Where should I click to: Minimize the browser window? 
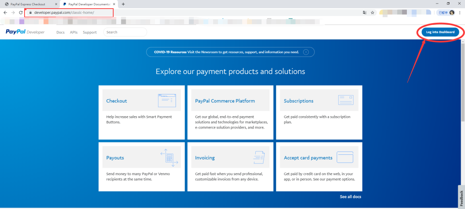437,3
